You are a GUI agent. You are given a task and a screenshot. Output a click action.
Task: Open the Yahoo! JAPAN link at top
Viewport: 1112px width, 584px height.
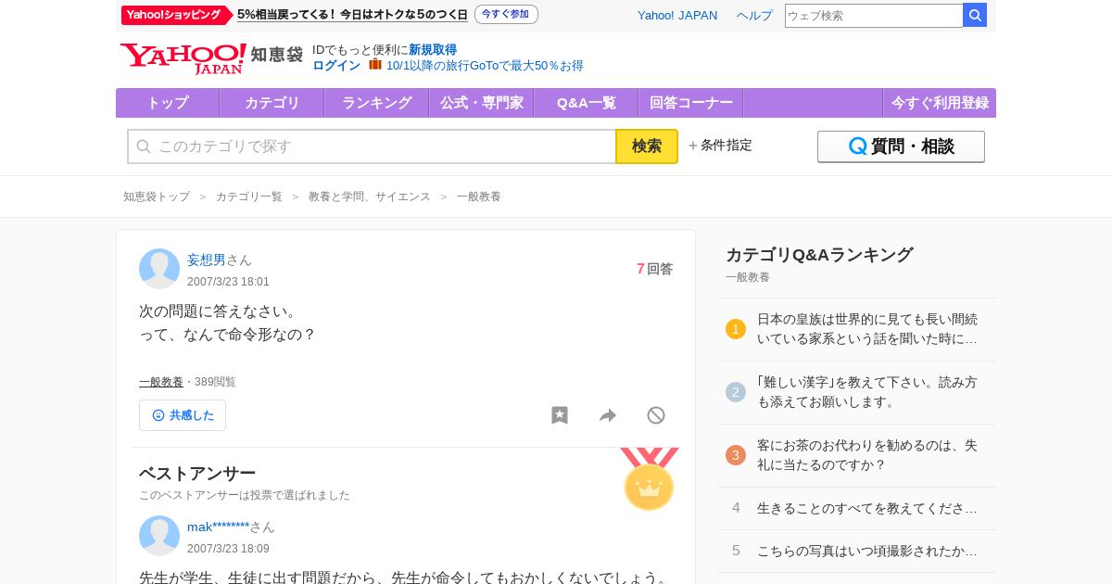click(x=677, y=15)
